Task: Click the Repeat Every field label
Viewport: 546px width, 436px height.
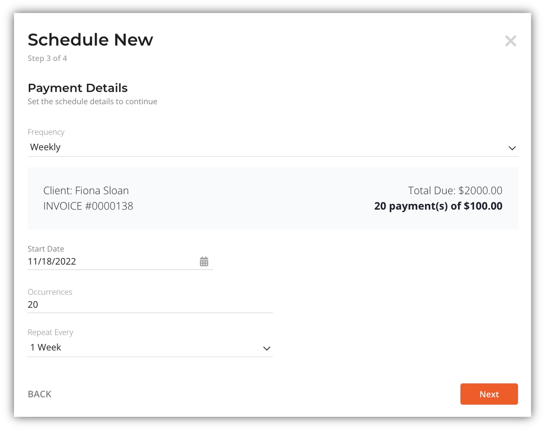Action: 50,332
